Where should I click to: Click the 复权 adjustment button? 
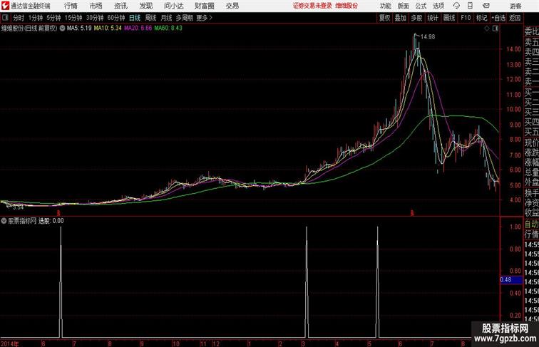point(384,18)
